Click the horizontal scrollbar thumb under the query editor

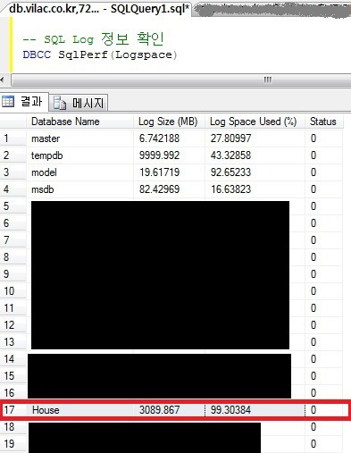tap(181, 80)
